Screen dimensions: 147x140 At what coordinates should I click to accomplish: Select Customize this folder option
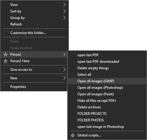(x=34, y=33)
